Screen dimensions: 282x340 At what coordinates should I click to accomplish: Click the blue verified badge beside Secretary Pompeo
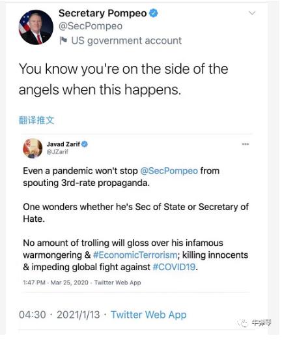[x=154, y=13]
